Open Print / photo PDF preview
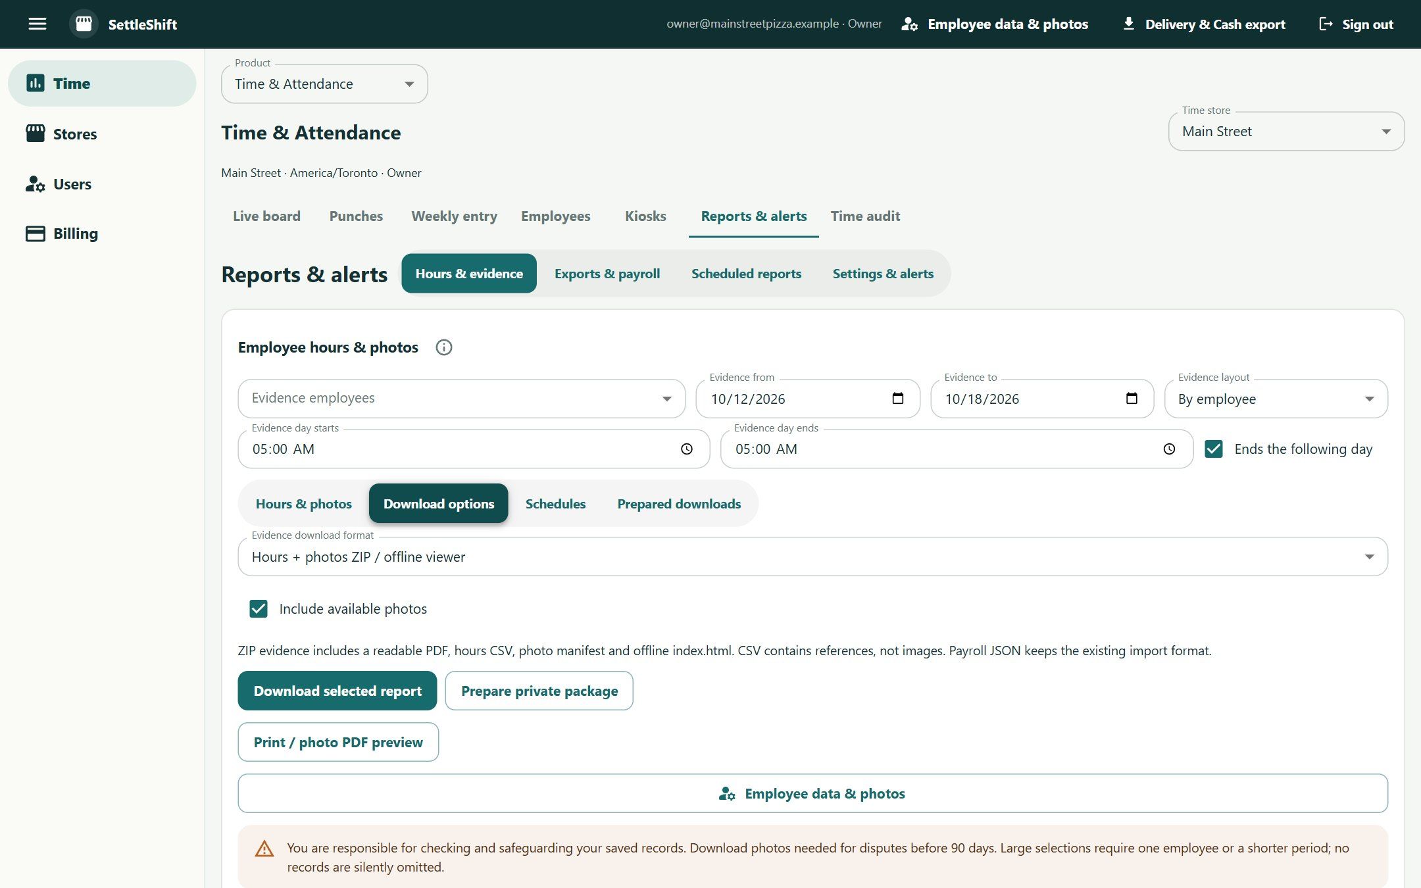This screenshot has width=1421, height=888. (x=338, y=742)
